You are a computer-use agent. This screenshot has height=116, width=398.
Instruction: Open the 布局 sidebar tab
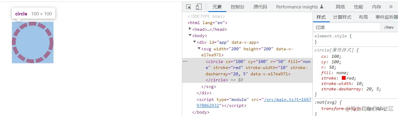click(363, 17)
